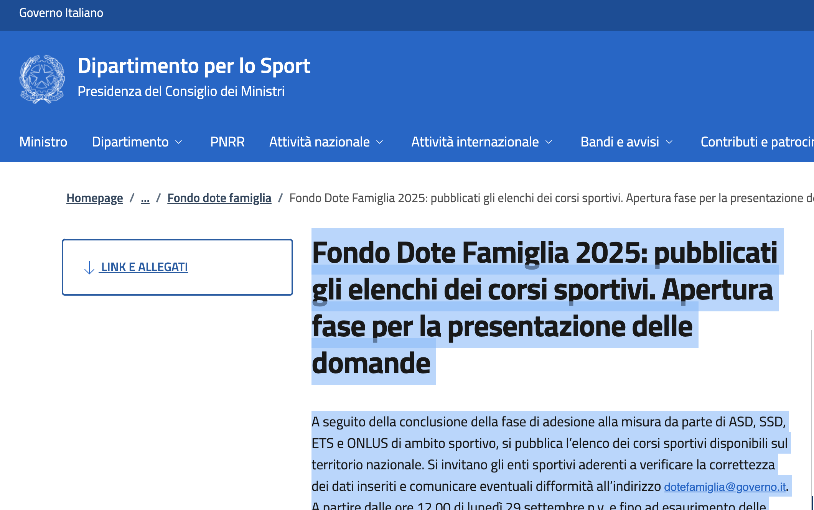Screen dimensions: 814x510
Task: Expand the ellipsis breadcrumb link
Action: click(145, 198)
